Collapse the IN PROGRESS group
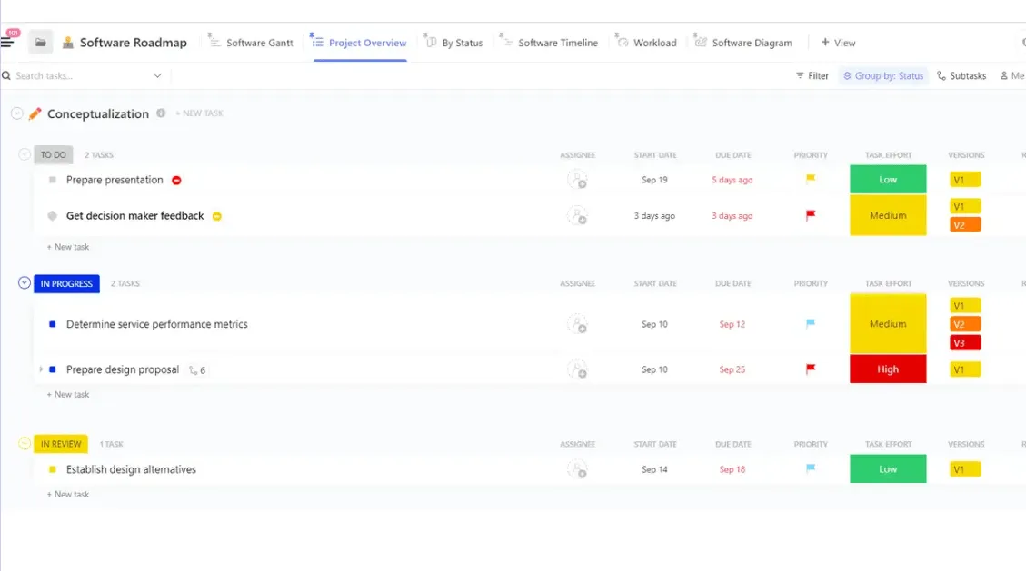This screenshot has width=1026, height=571. coord(25,283)
